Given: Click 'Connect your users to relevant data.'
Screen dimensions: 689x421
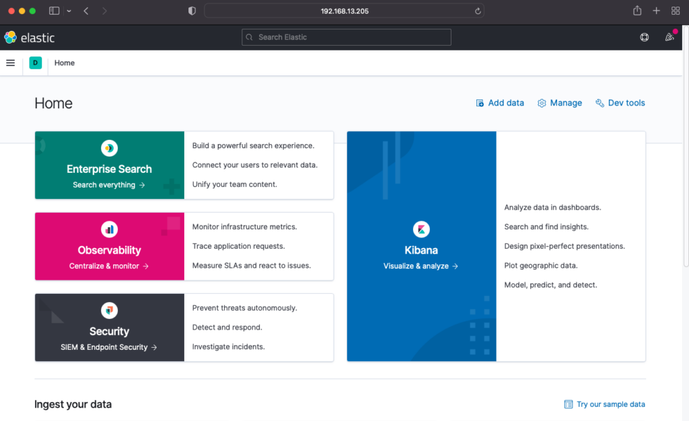Looking at the screenshot, I should [255, 165].
